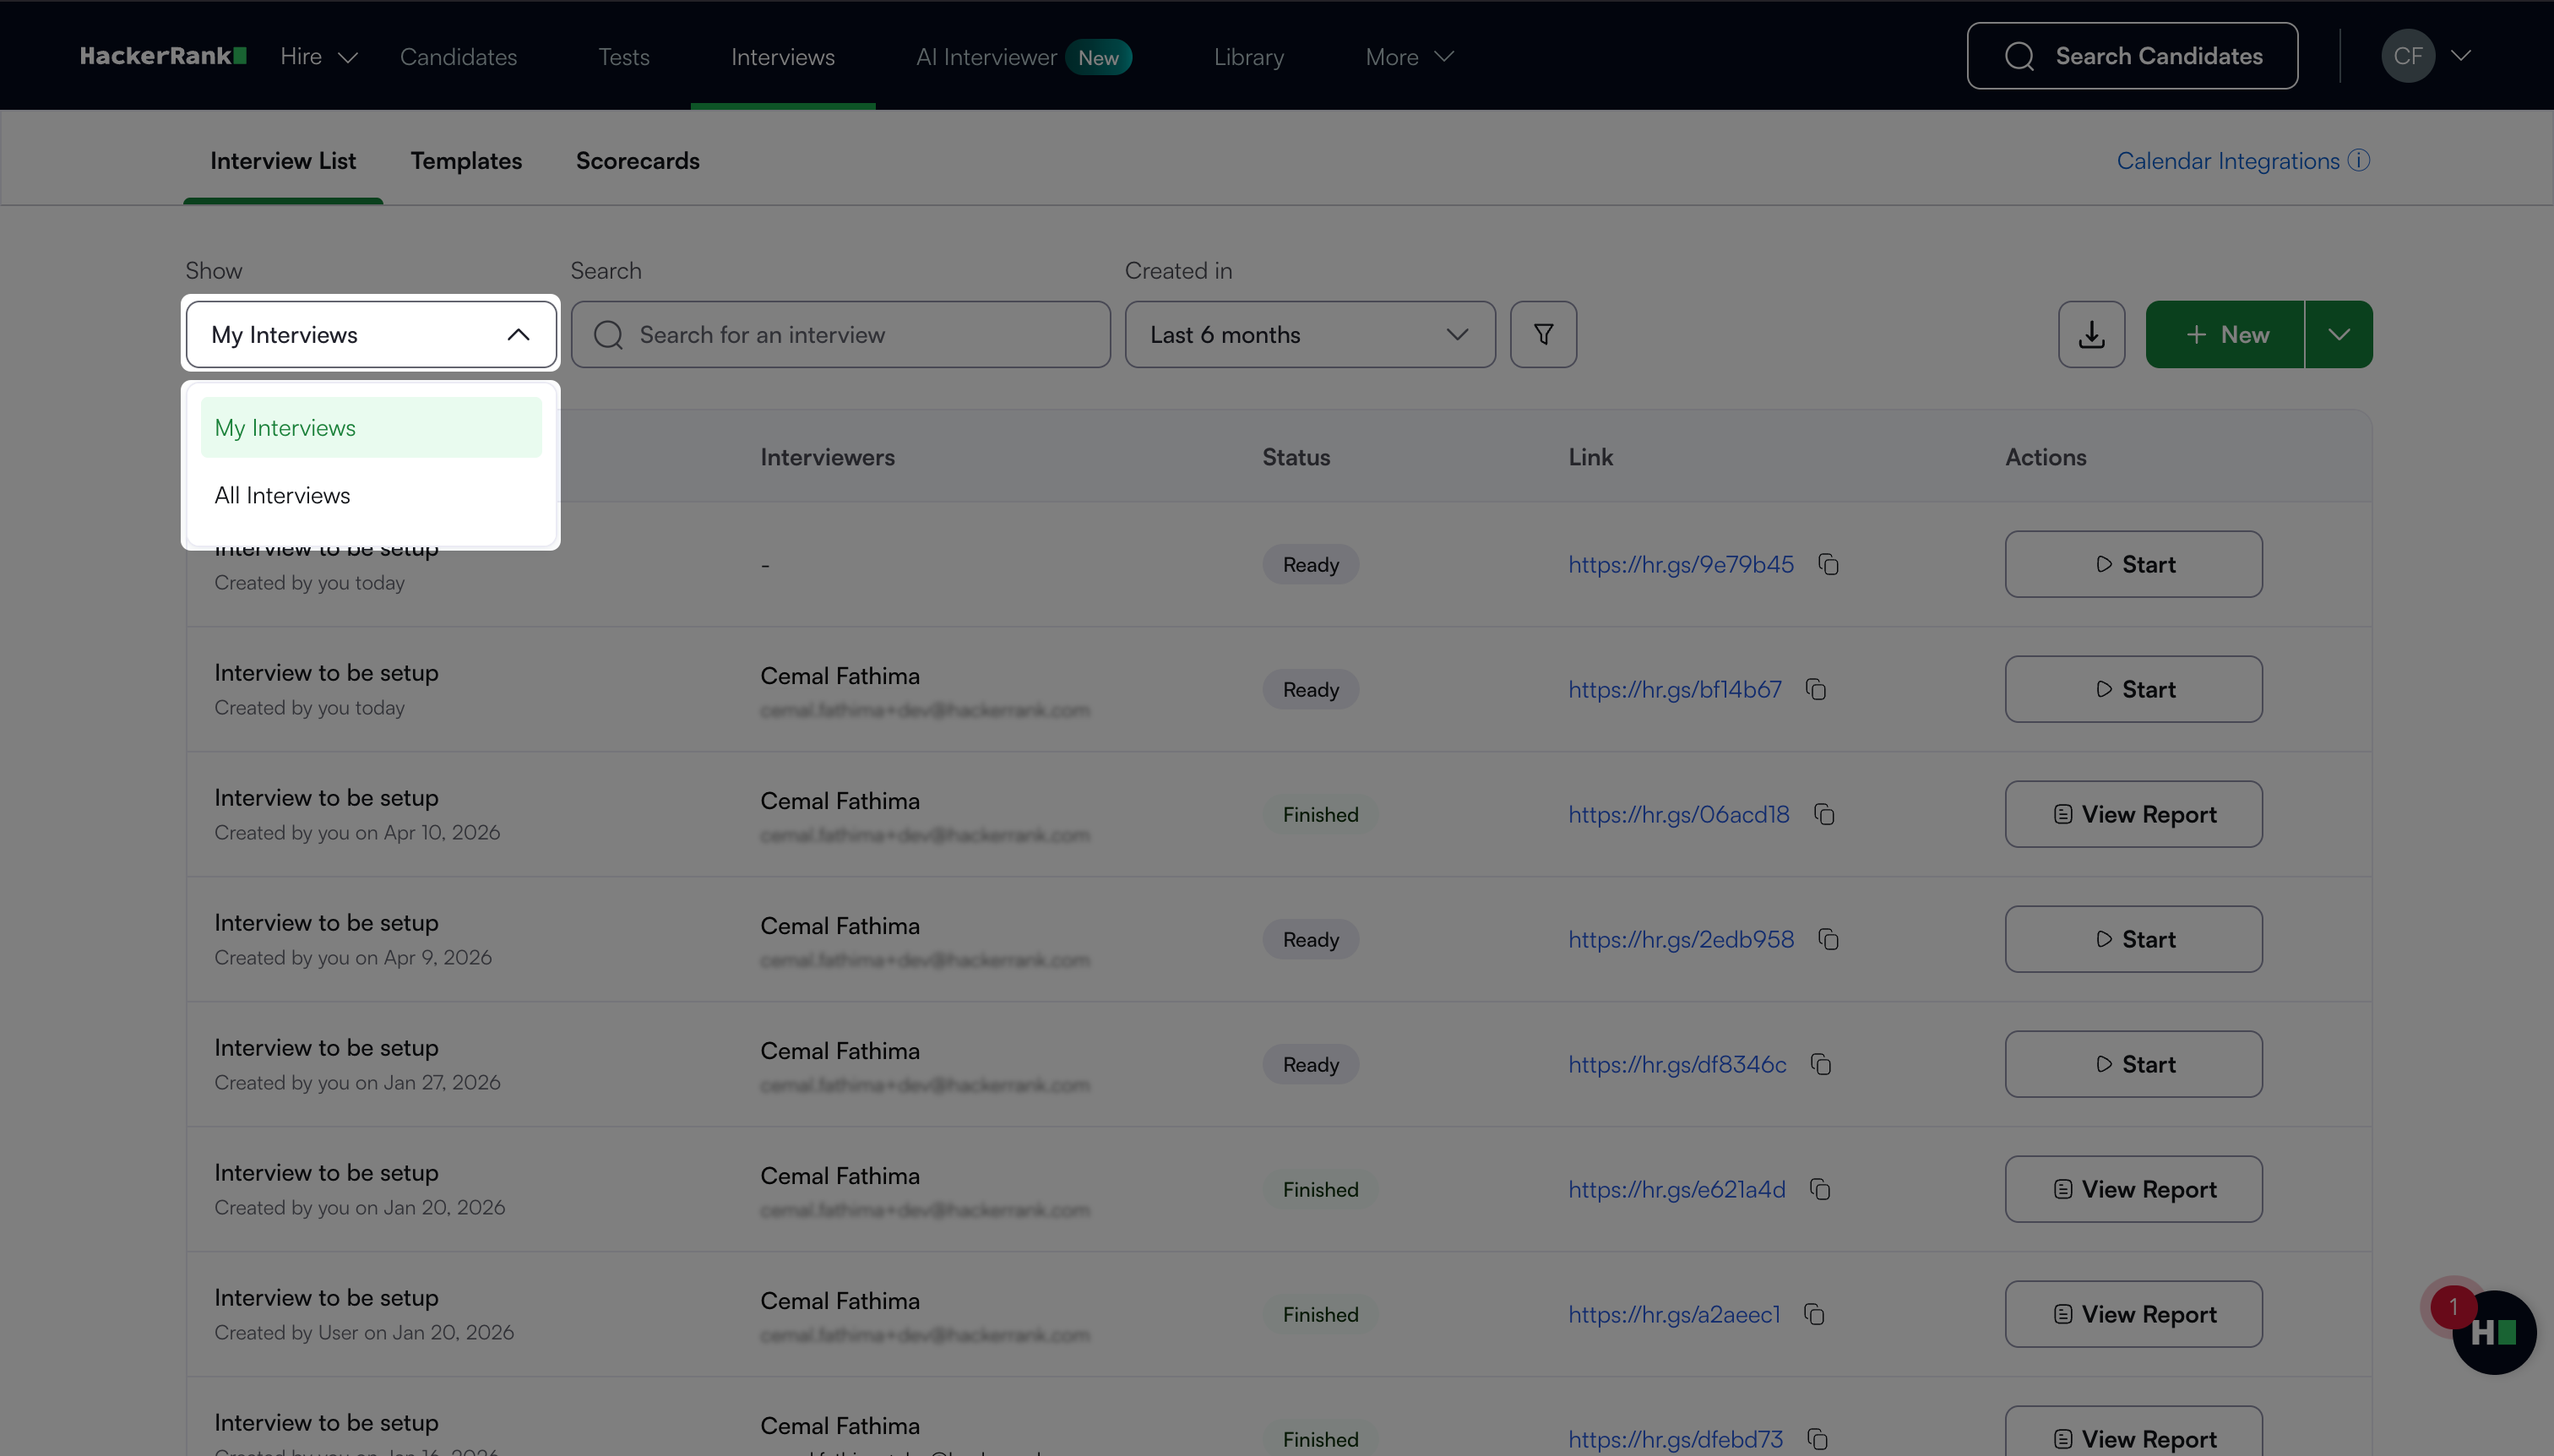Expand the arrow next to New button

pos(2338,334)
